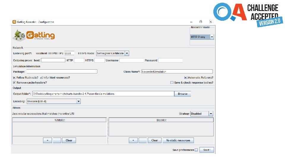Open the filter Strategy dropdown
The height and width of the screenshot is (160, 285).
(202, 114)
